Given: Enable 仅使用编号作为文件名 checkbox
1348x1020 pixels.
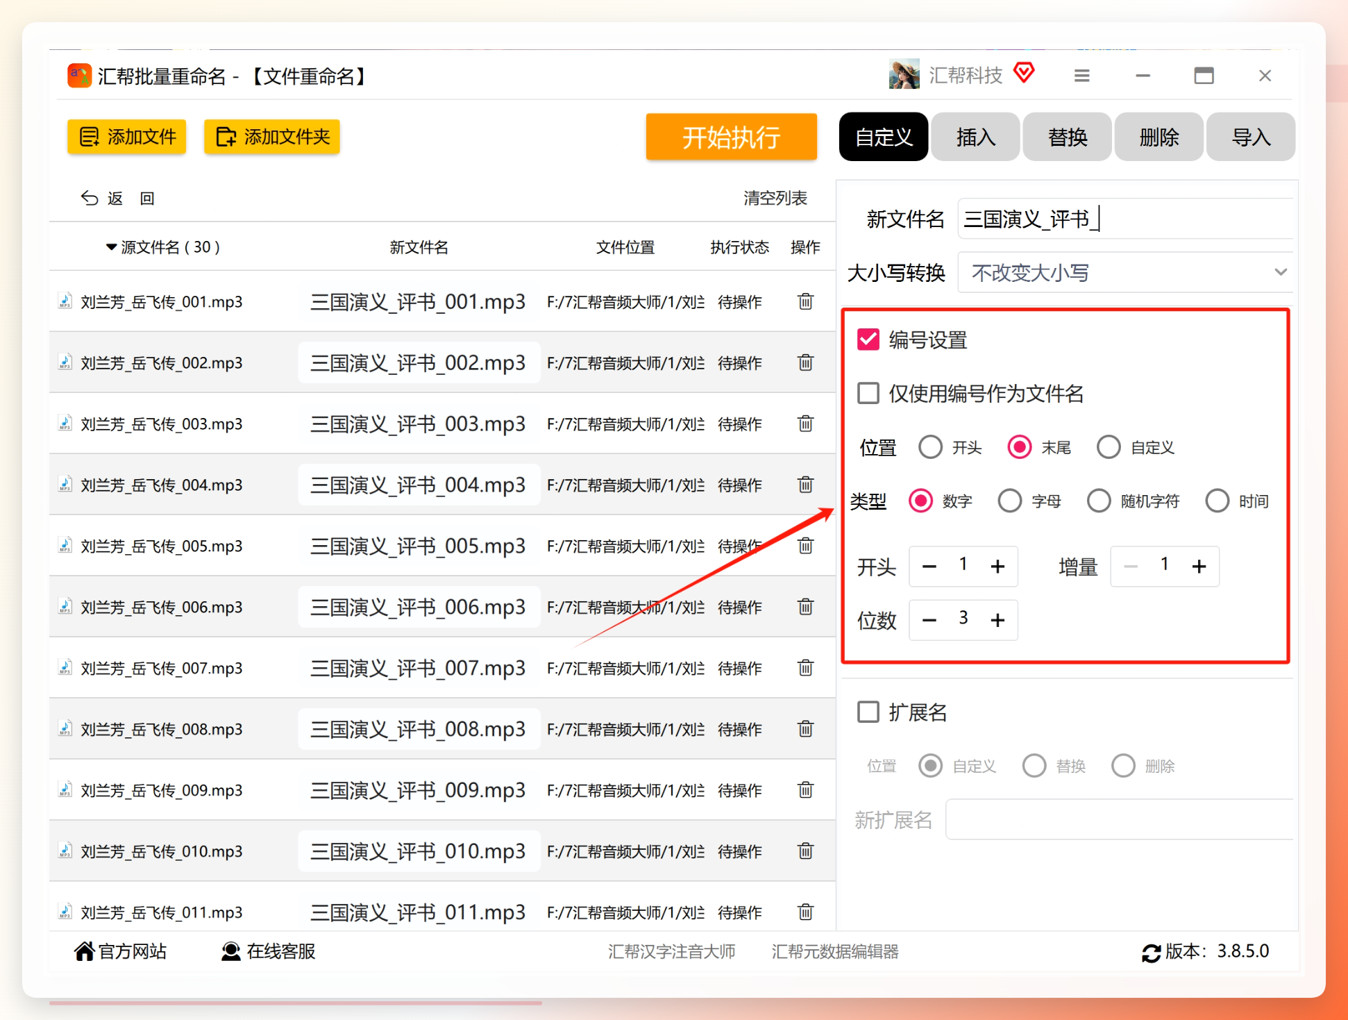Looking at the screenshot, I should click(x=868, y=393).
